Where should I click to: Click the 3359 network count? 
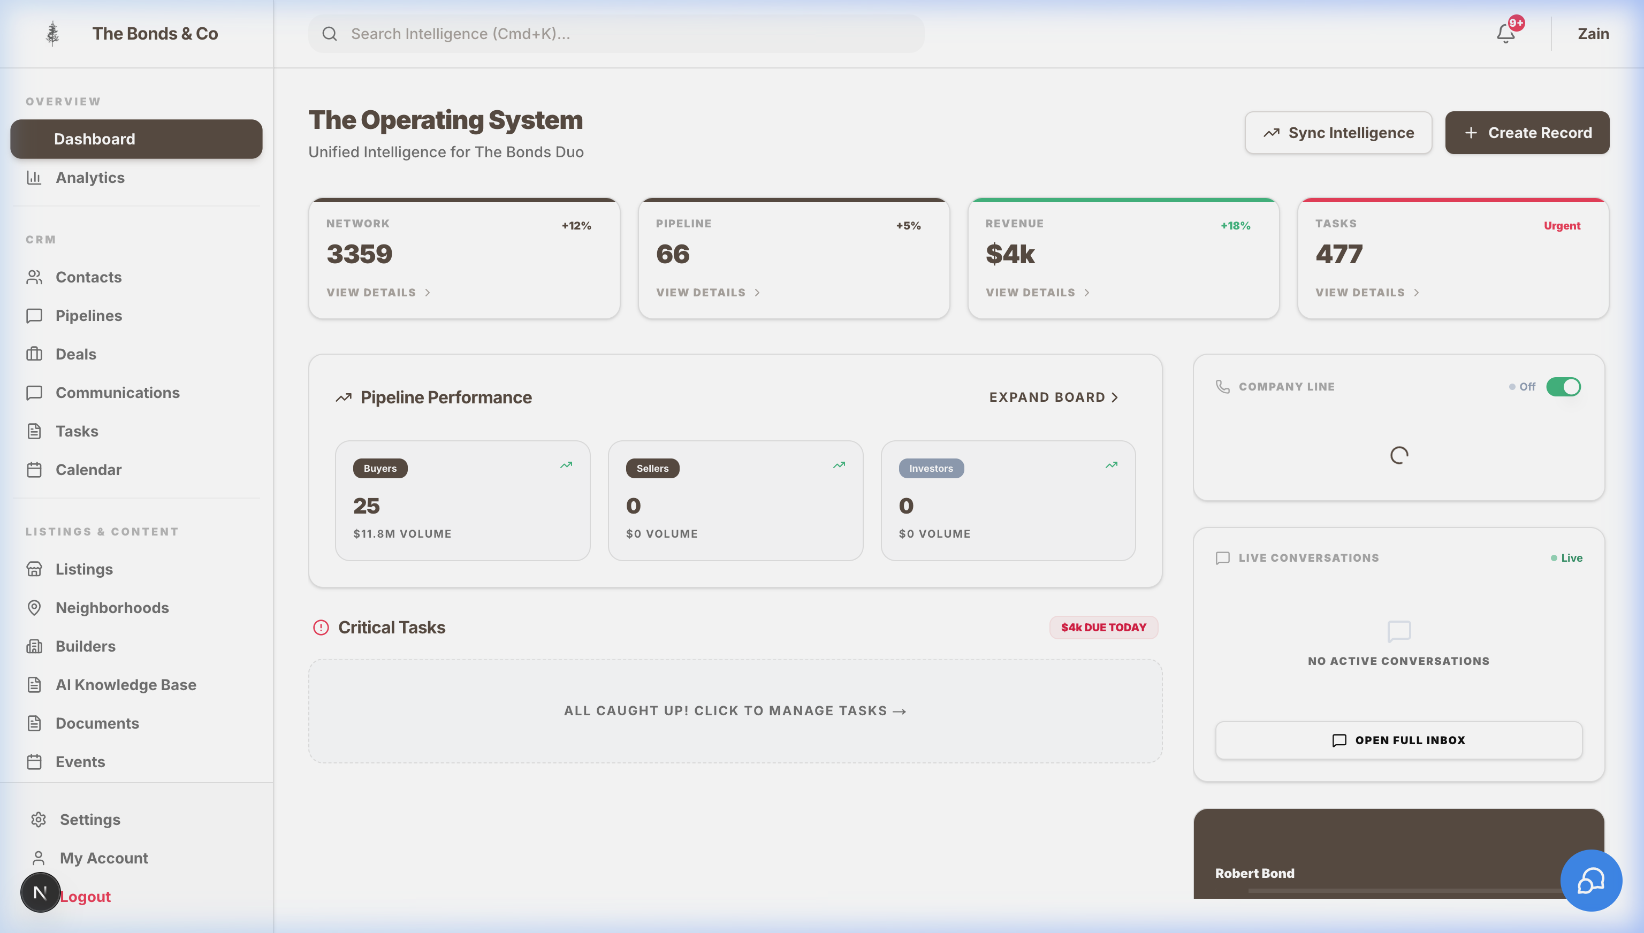[x=360, y=255]
